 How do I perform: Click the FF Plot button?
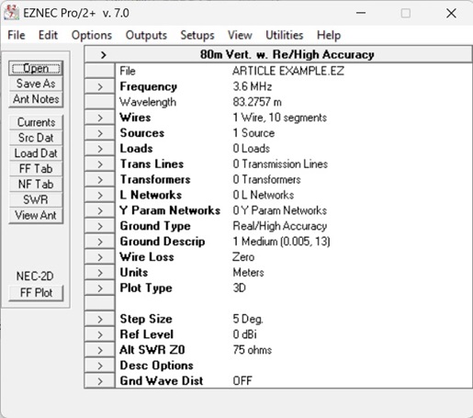[x=36, y=293]
